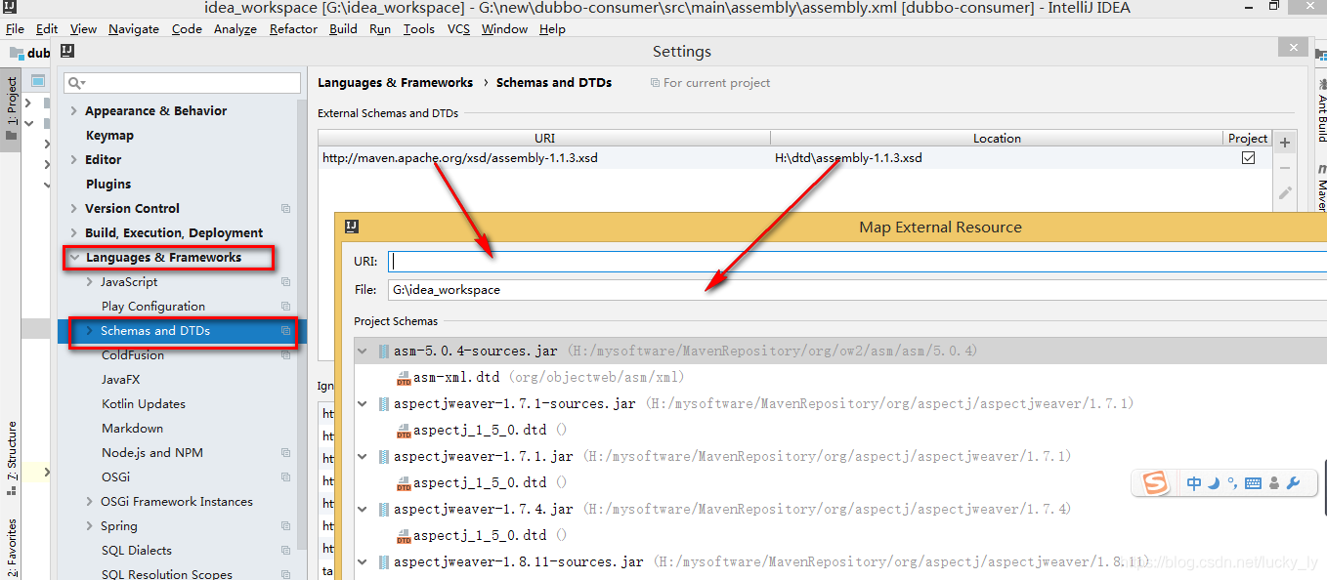The height and width of the screenshot is (580, 1327).
Task: Click Languages & Frameworks breadcrumb
Action: (x=395, y=83)
